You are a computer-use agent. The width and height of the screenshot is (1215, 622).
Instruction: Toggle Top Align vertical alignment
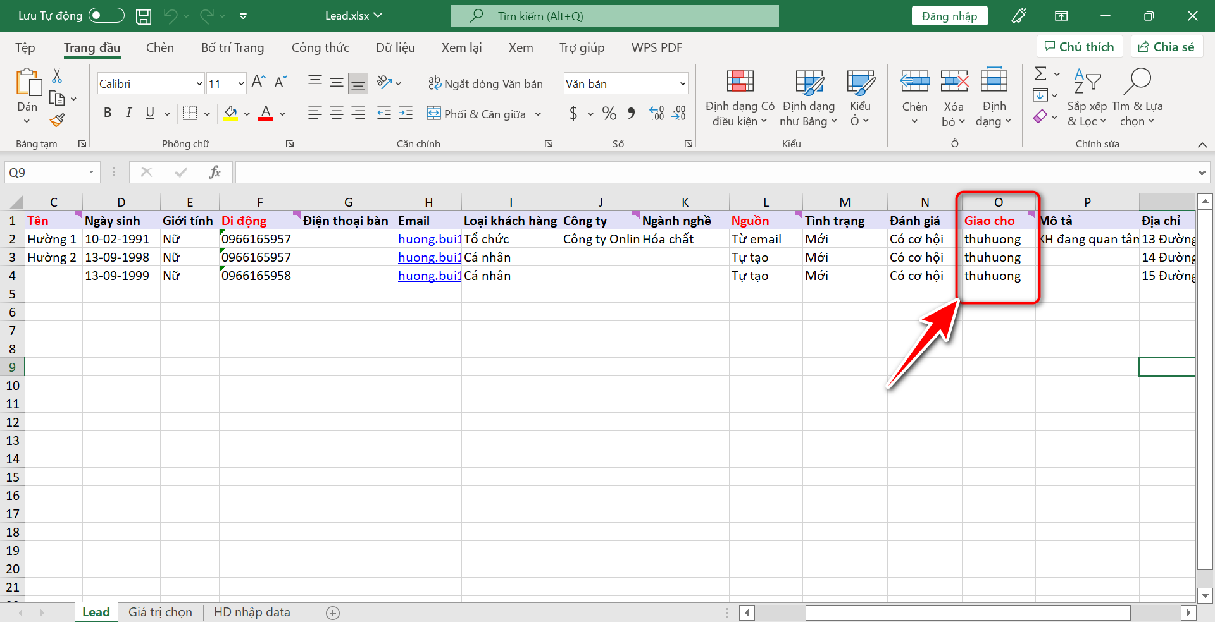click(315, 82)
